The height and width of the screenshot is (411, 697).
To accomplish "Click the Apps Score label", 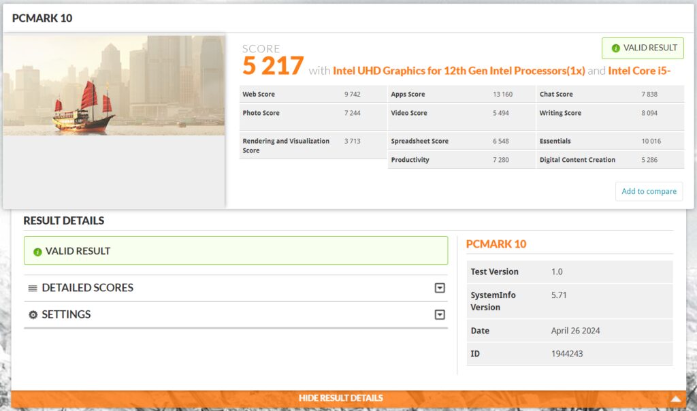I will click(408, 94).
